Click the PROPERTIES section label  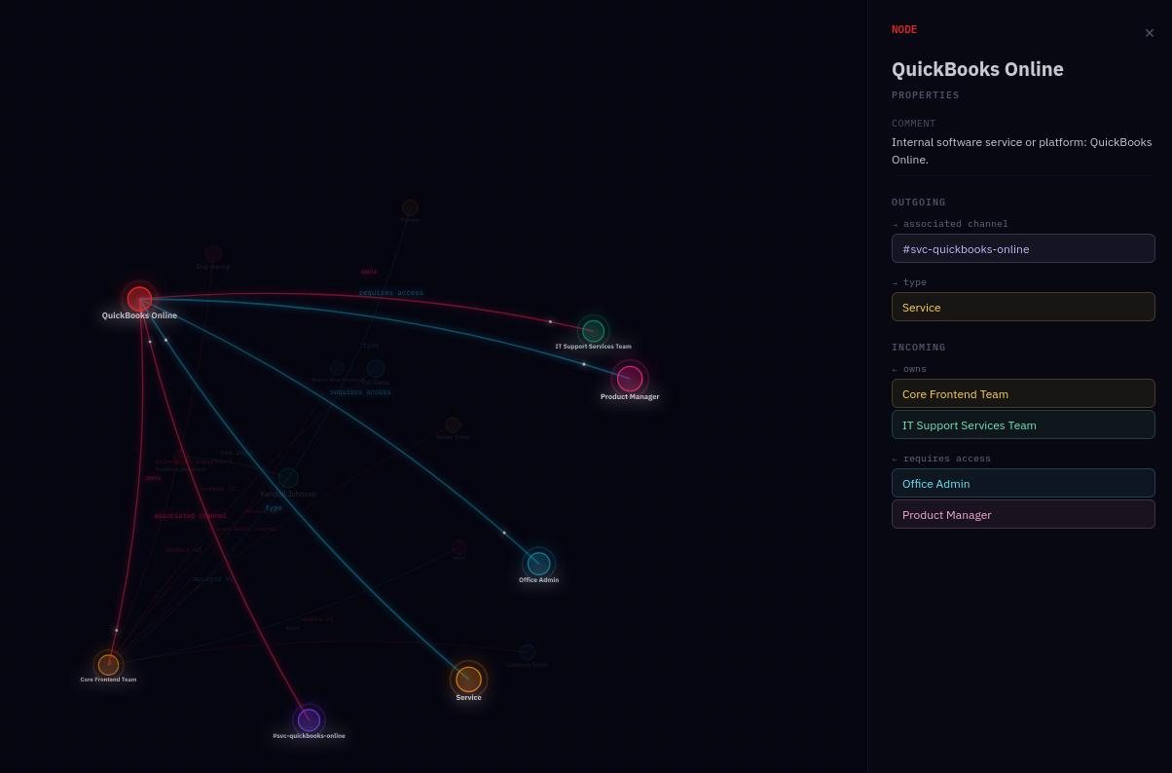click(x=926, y=95)
